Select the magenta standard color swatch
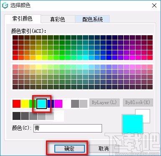 58,104
